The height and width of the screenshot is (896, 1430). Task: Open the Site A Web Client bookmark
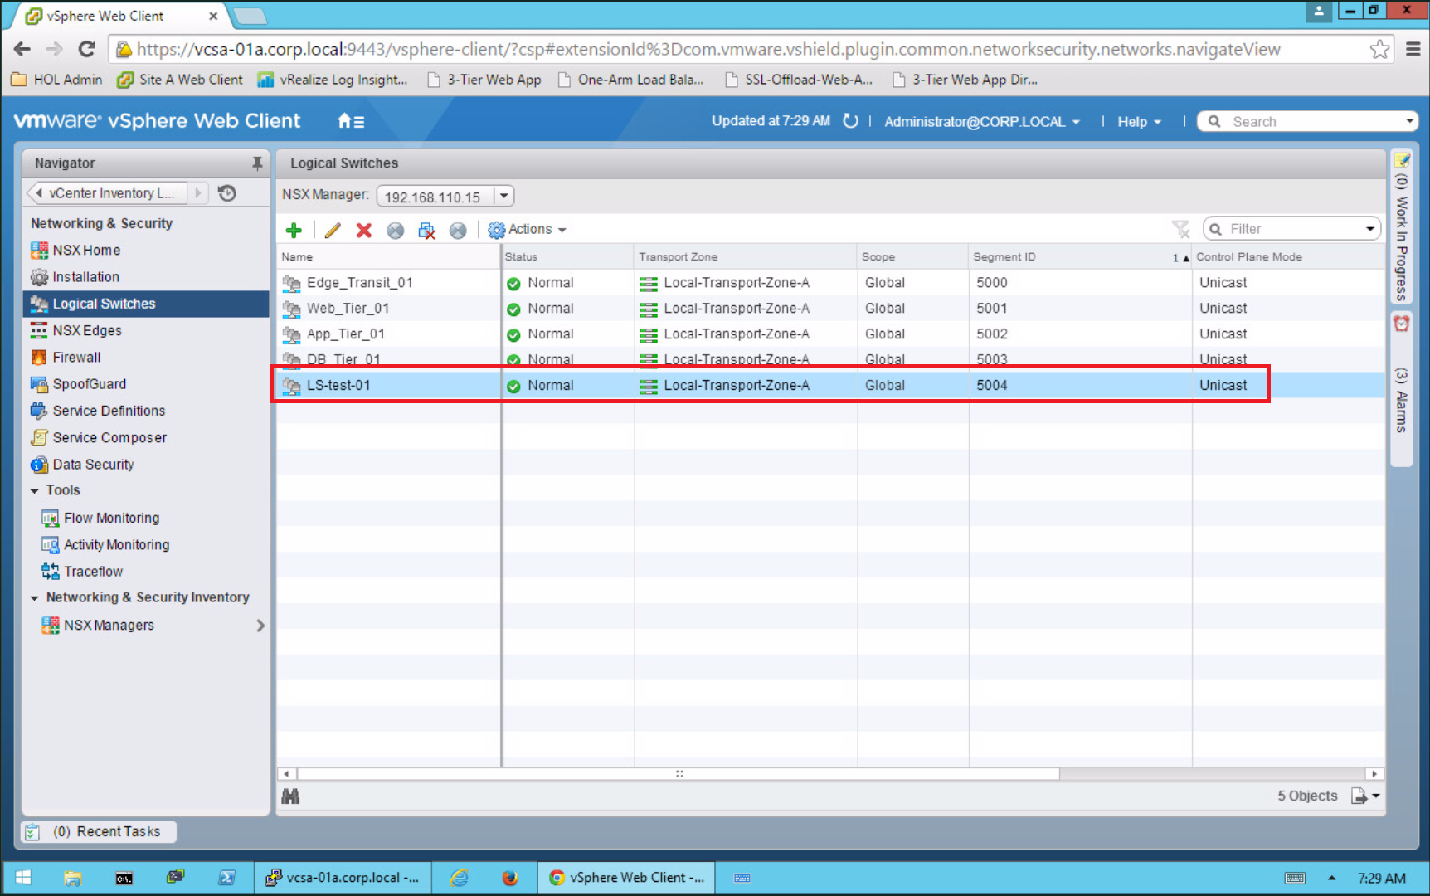[180, 80]
